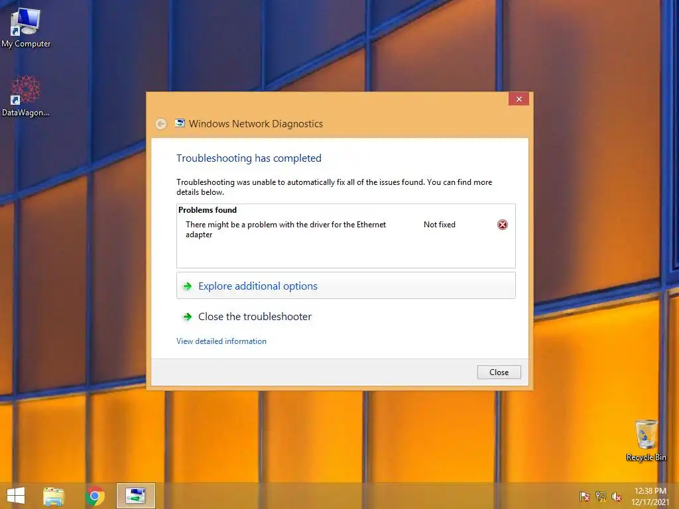
Task: Click the Problems found heading
Action: pos(208,210)
